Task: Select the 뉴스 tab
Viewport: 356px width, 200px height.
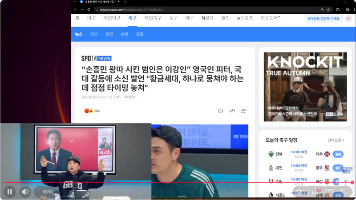Action: coord(79,34)
